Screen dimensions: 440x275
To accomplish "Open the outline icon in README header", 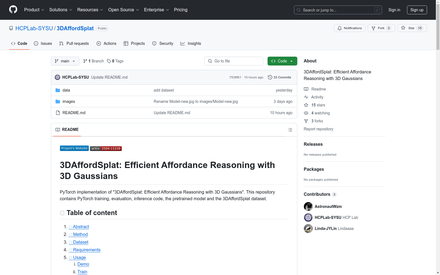I will (x=290, y=130).
